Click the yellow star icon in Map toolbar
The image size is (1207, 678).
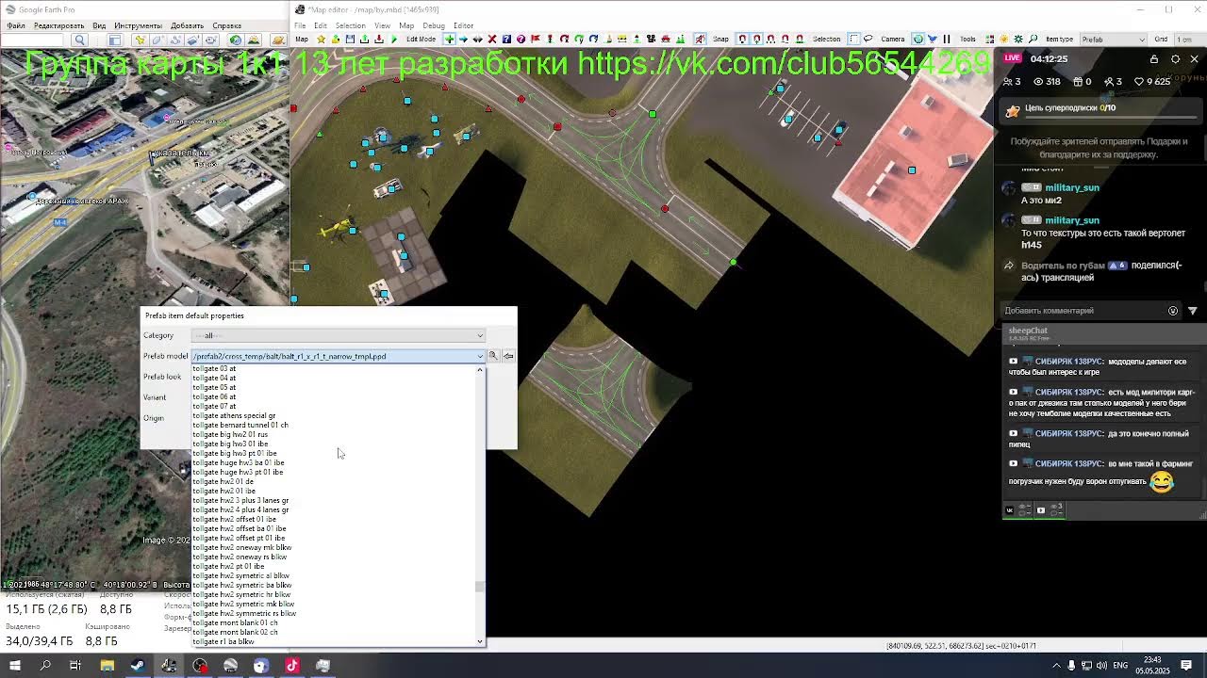tap(321, 39)
